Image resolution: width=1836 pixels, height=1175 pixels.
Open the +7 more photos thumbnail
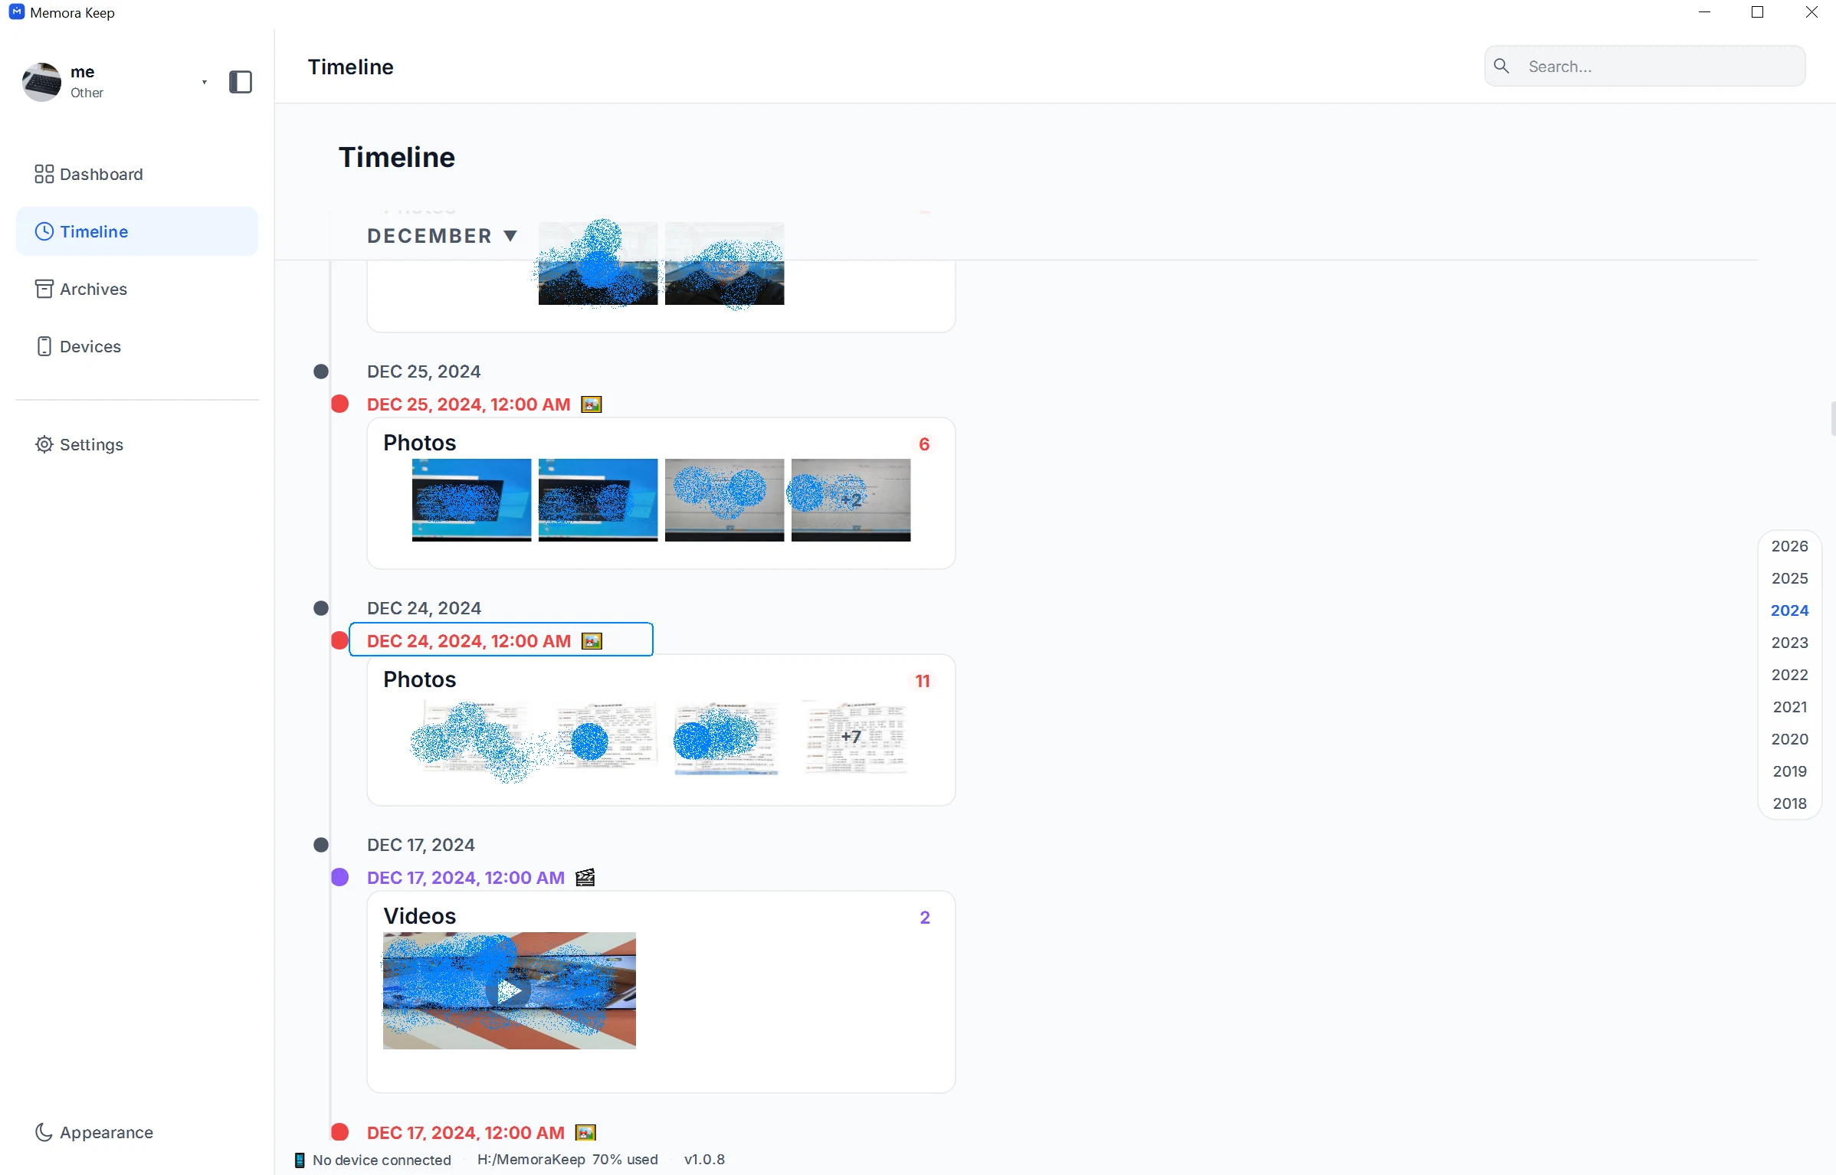tap(851, 737)
